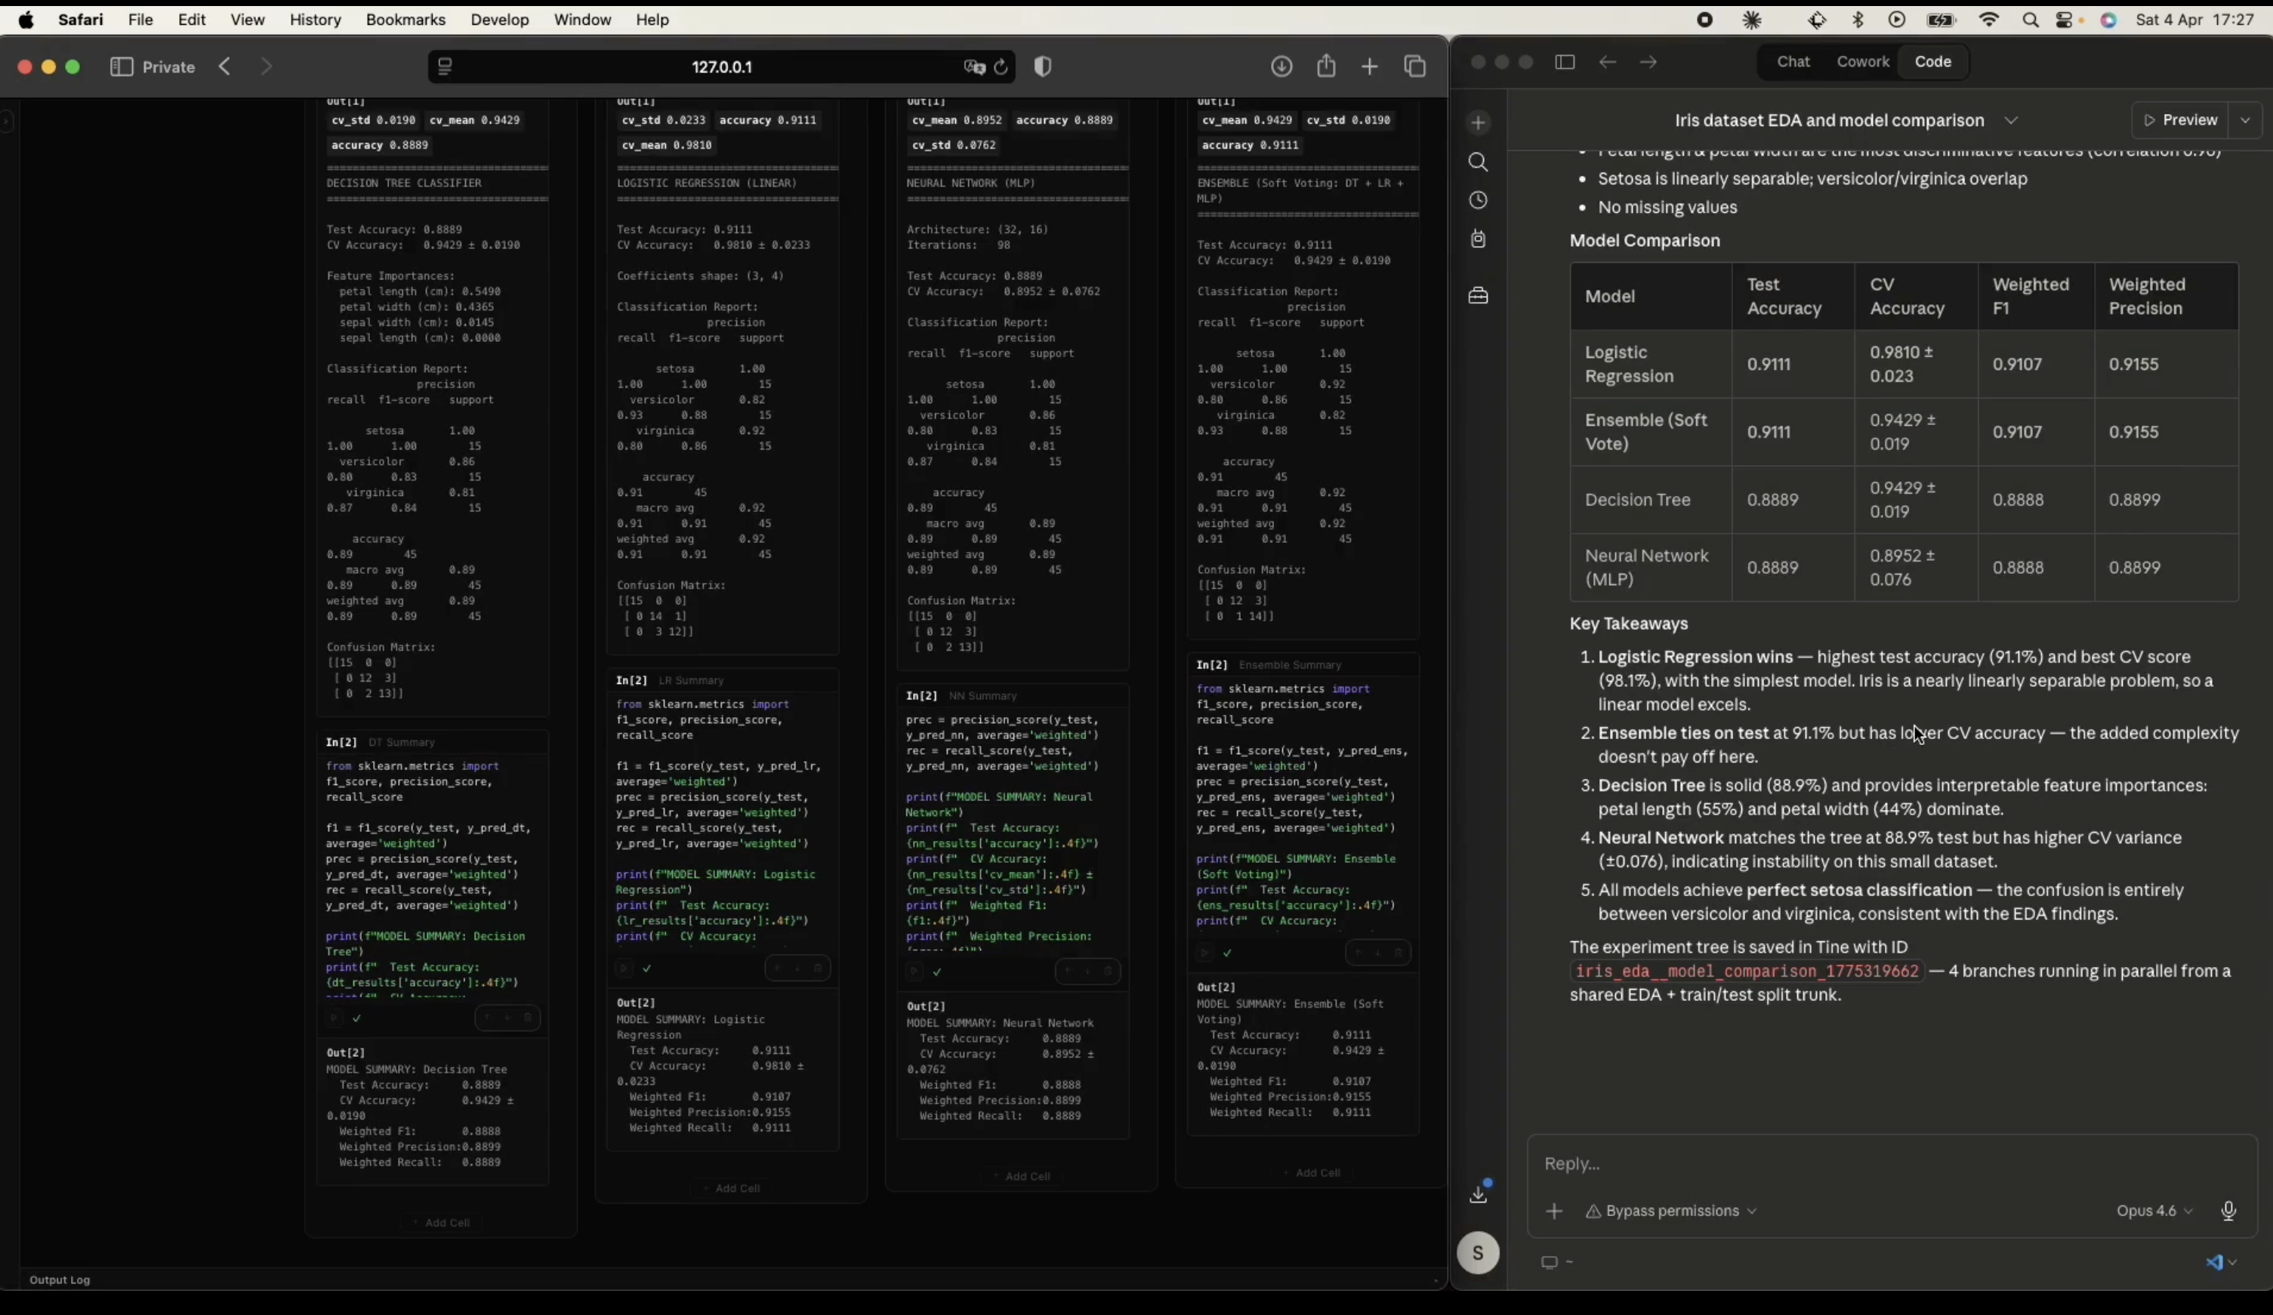This screenshot has height=1315, width=2273.
Task: Toggle the Safari privacy shield icon
Action: tap(1043, 66)
